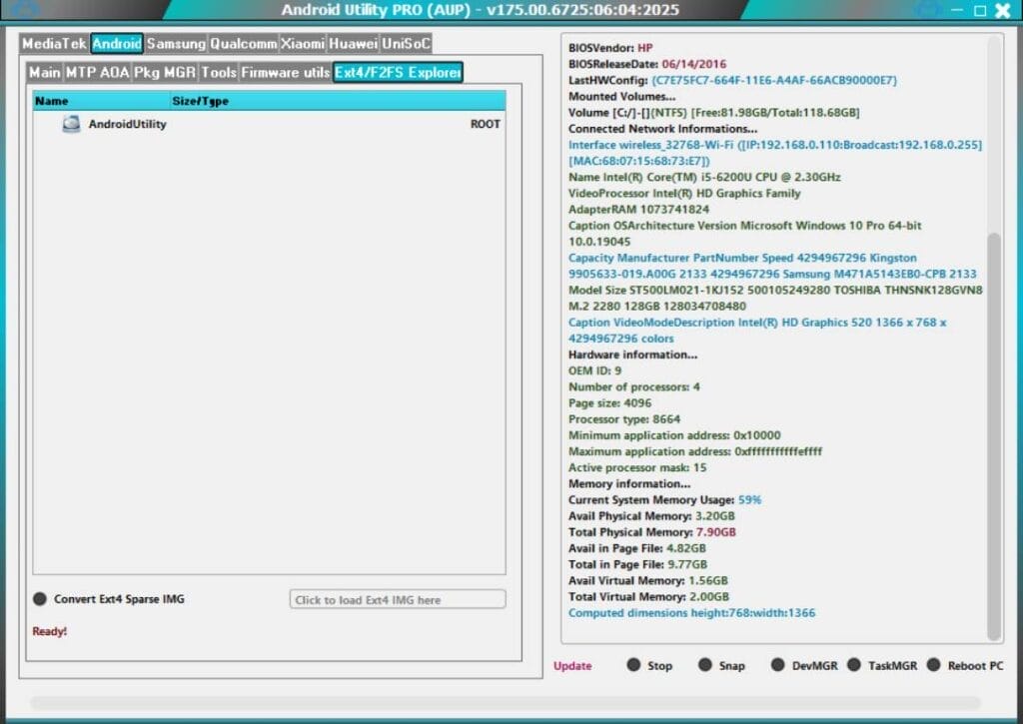Switch to the Samsung tab
The width and height of the screenshot is (1023, 724).
(x=175, y=44)
